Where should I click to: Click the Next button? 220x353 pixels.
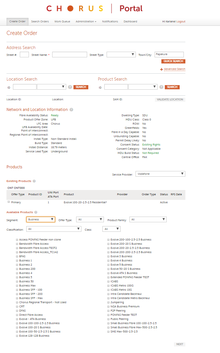(x=180, y=344)
